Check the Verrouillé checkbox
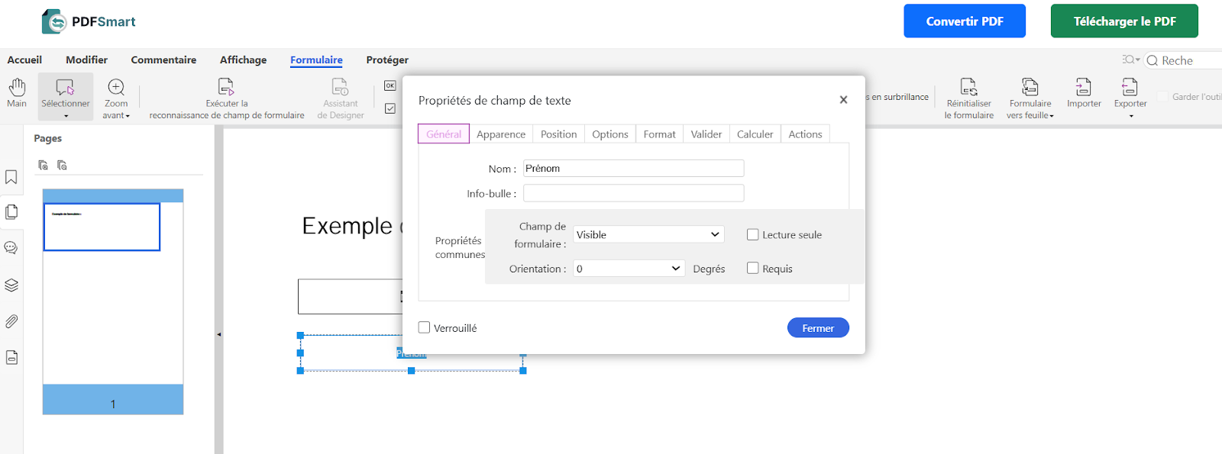 (x=424, y=327)
